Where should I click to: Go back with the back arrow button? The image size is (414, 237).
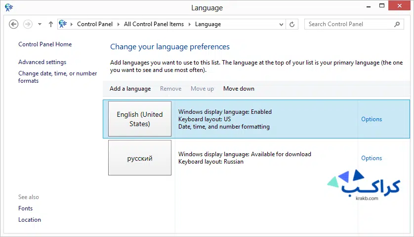click(13, 24)
